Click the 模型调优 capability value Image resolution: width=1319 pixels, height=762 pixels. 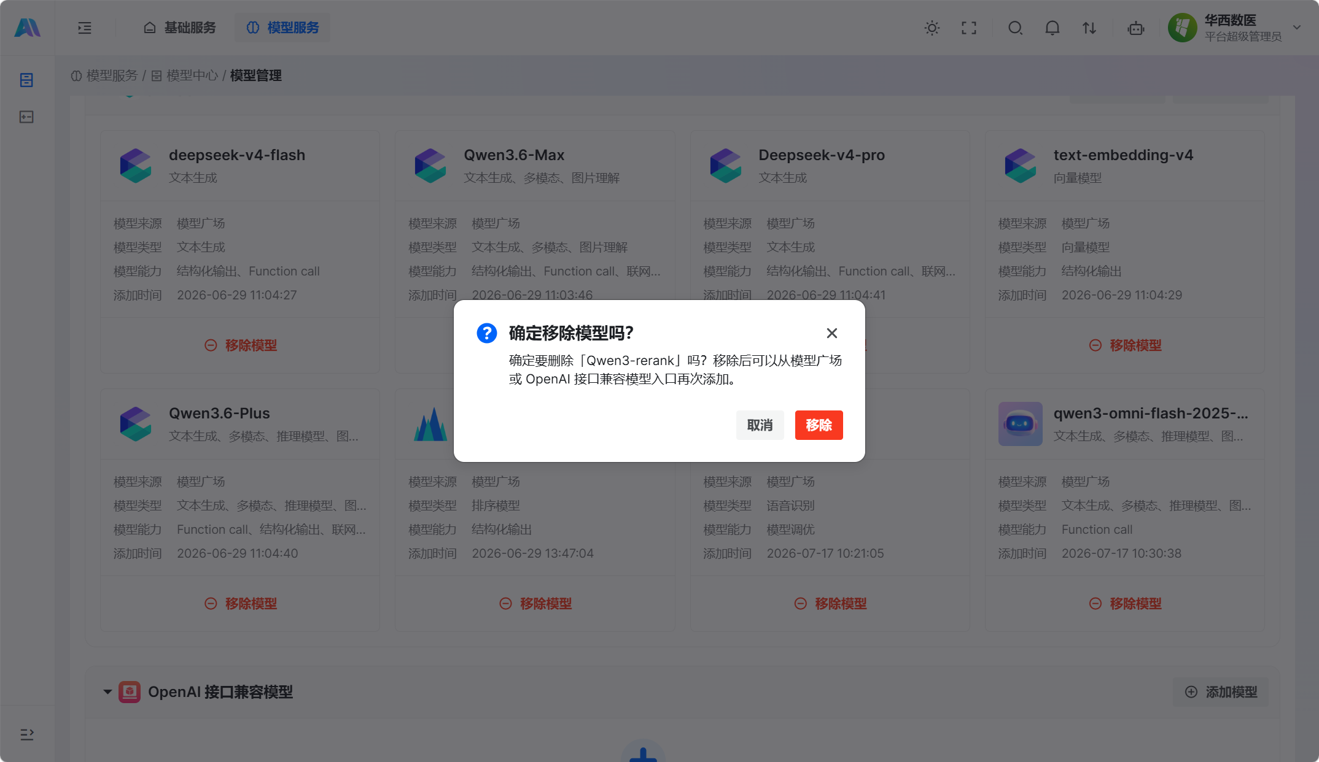tap(790, 529)
